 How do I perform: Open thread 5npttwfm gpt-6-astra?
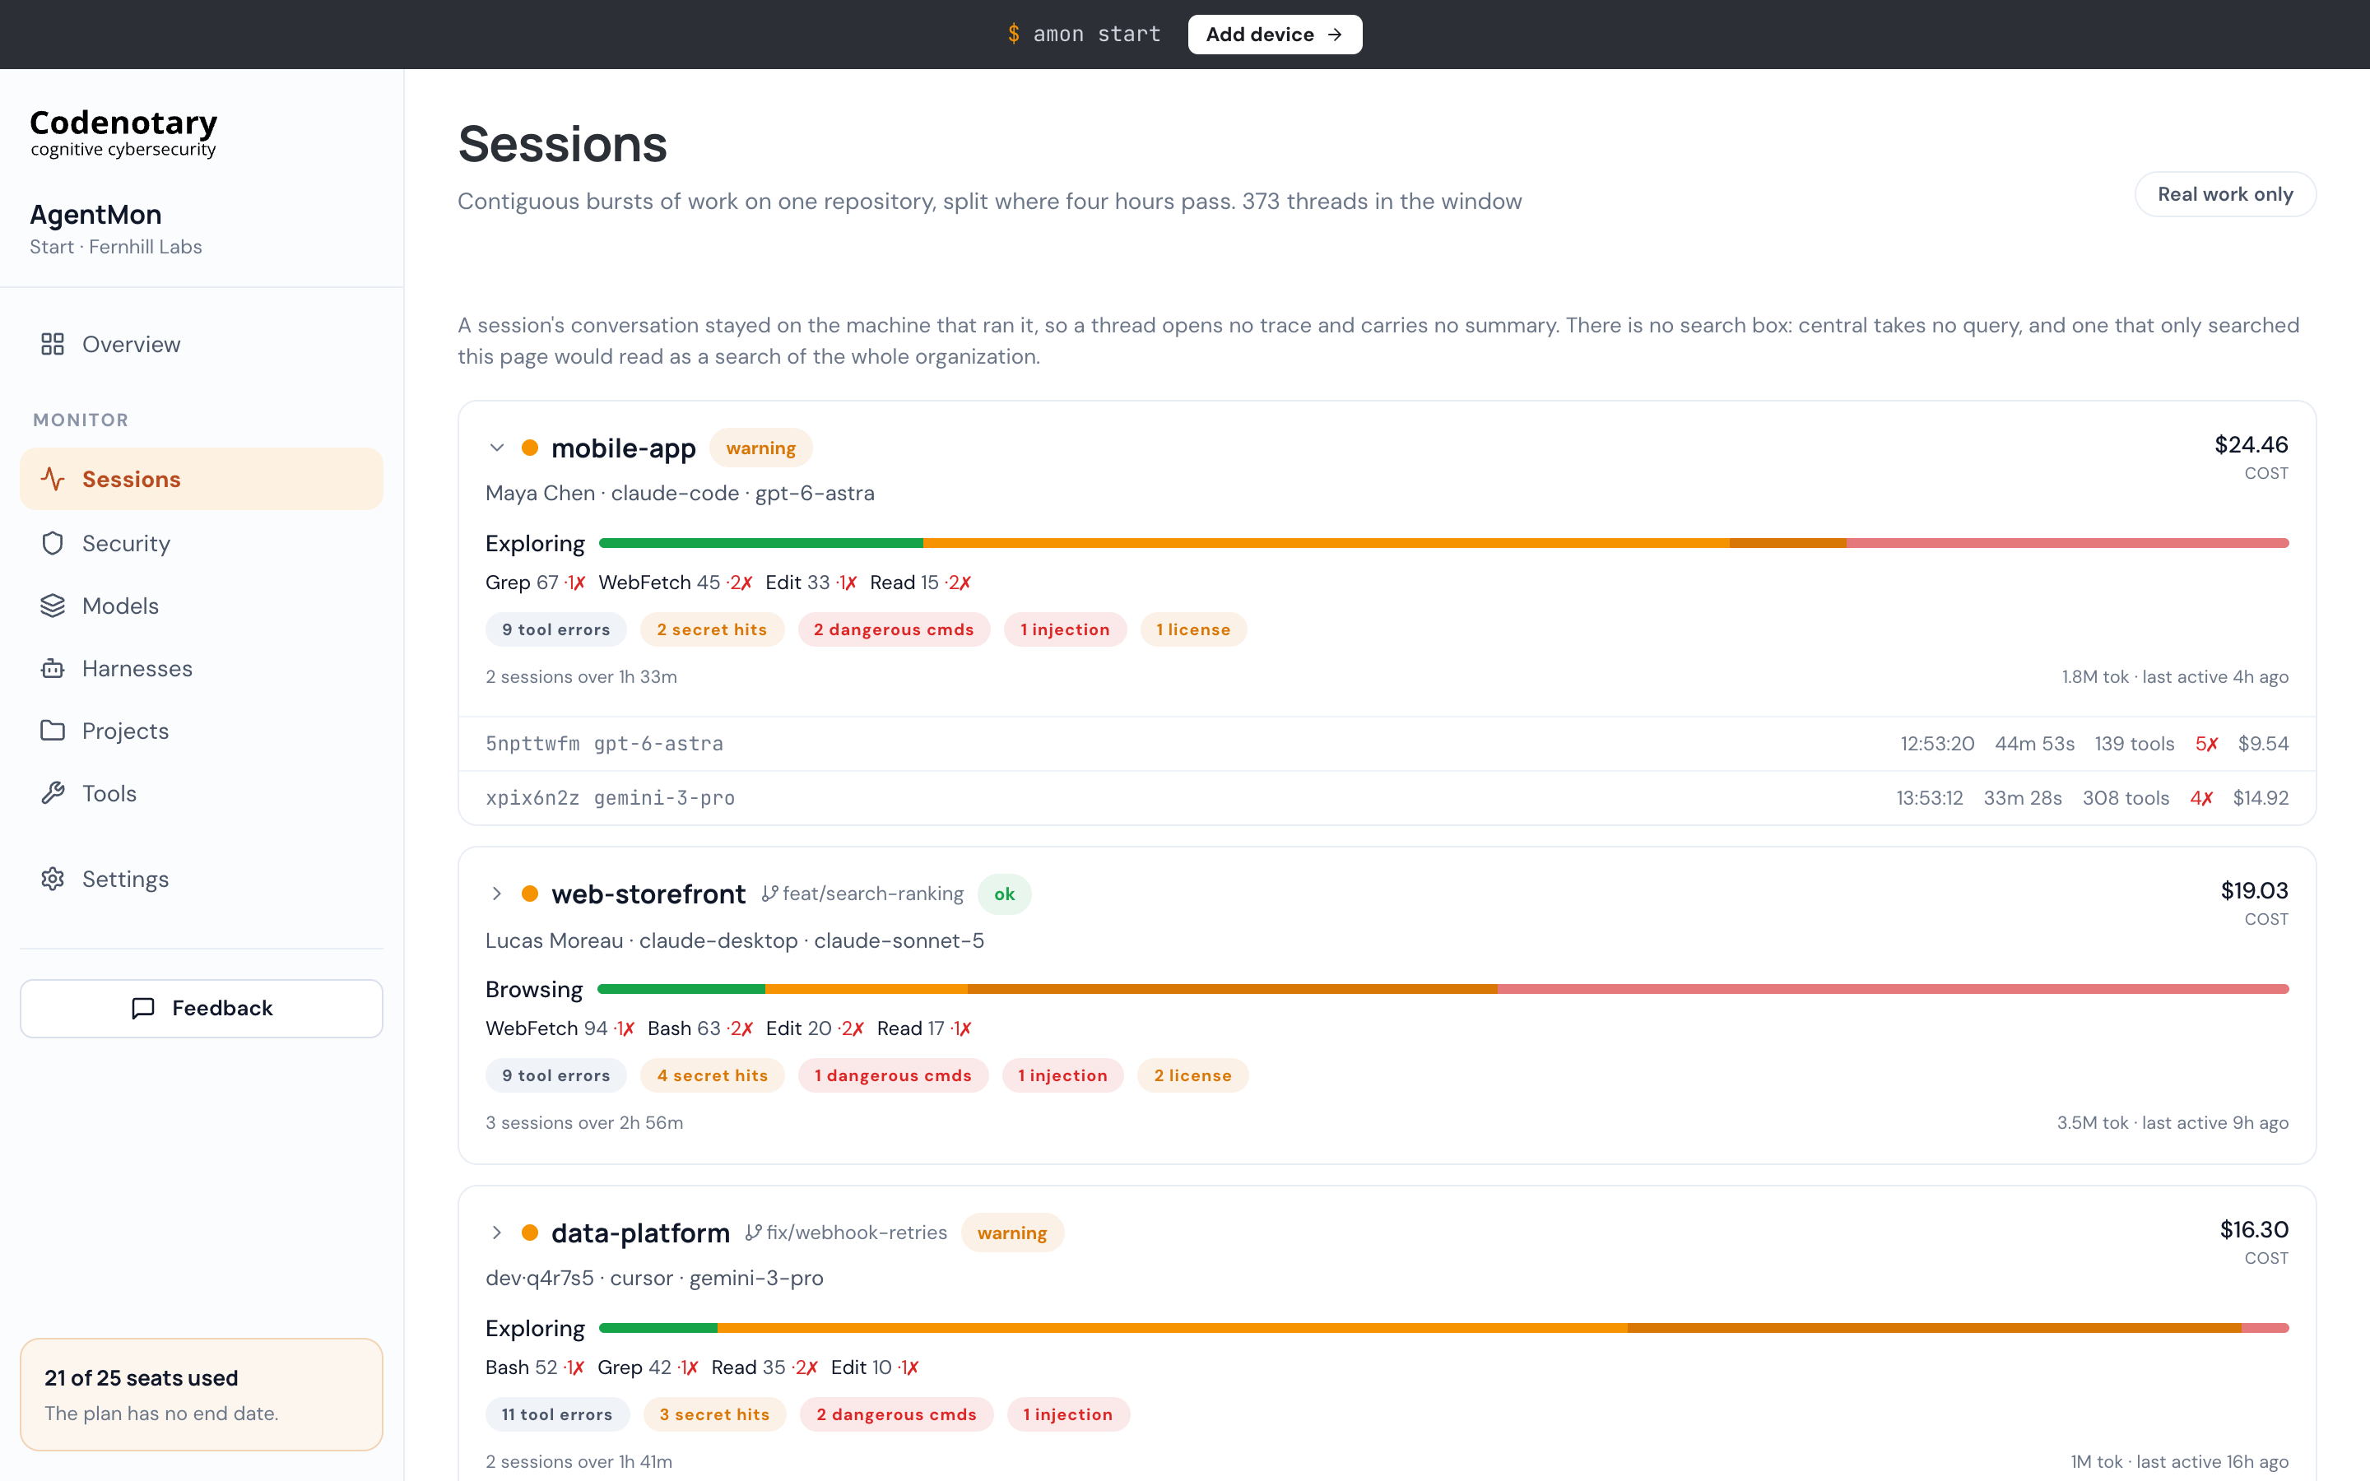click(1387, 744)
